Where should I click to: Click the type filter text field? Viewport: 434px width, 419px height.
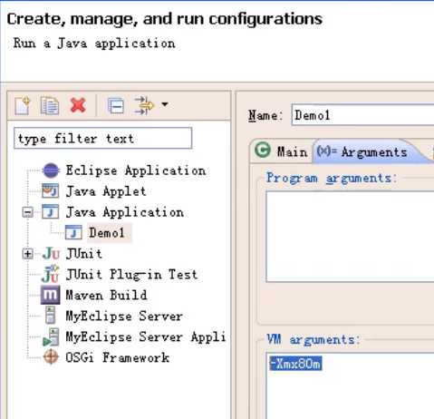coord(102,139)
